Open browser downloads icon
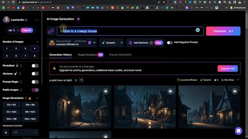 coord(230,2)
